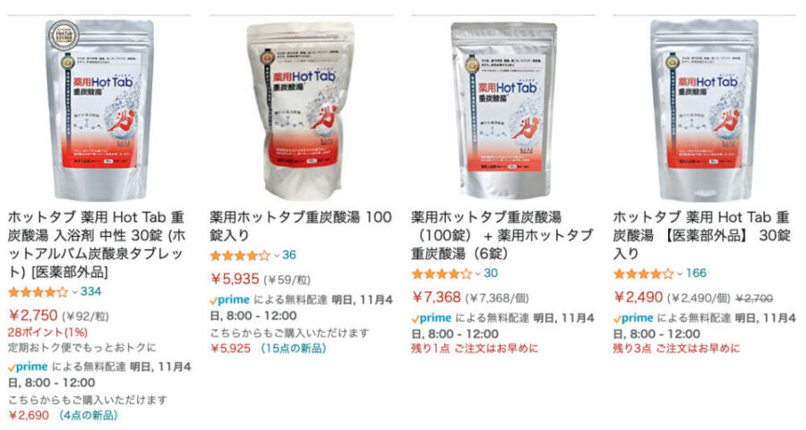Open title ホットタブ 薬用 Hot Tab 重炭酸湯 入浴剤 中性 30錠
806x430 pixels.
click(x=97, y=244)
